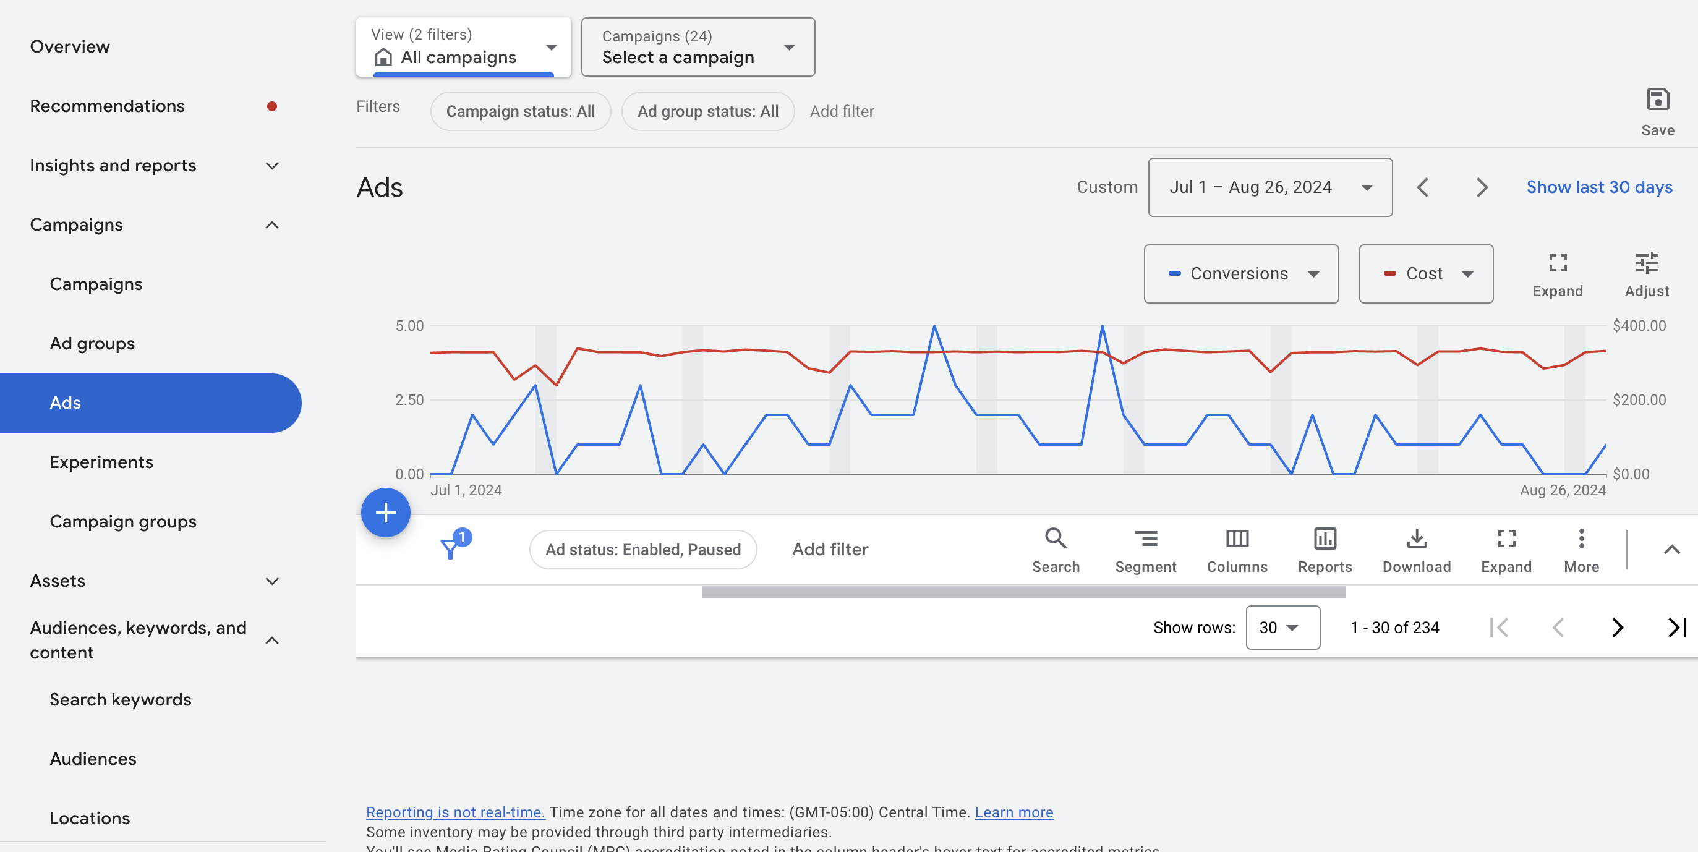Expand the Assets section in the sidebar
1698x852 pixels.
point(272,581)
